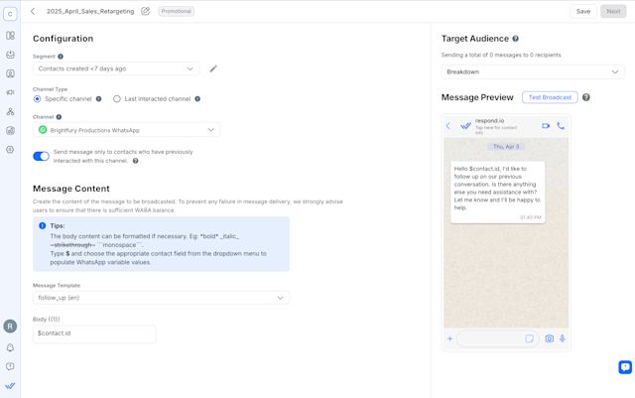Select the Specific channel radio option
This screenshot has height=398, width=635.
pyautogui.click(x=37, y=99)
